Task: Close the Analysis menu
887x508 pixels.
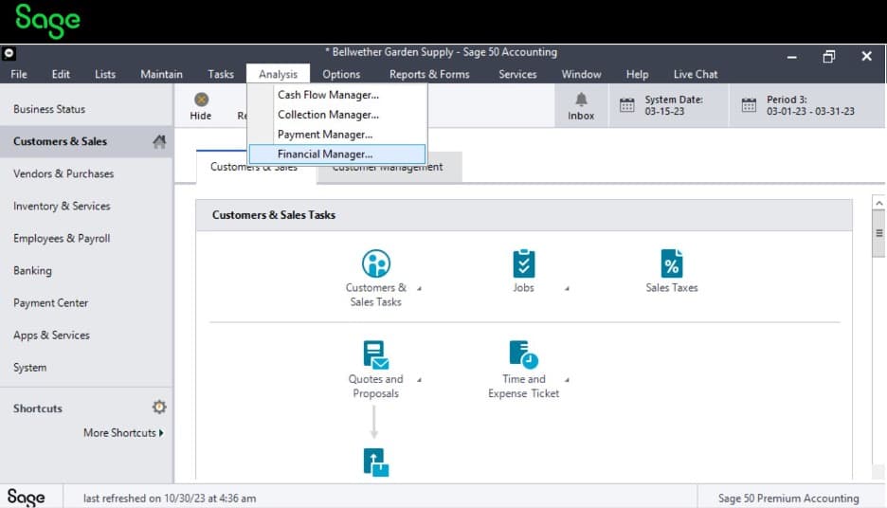Action: (278, 74)
